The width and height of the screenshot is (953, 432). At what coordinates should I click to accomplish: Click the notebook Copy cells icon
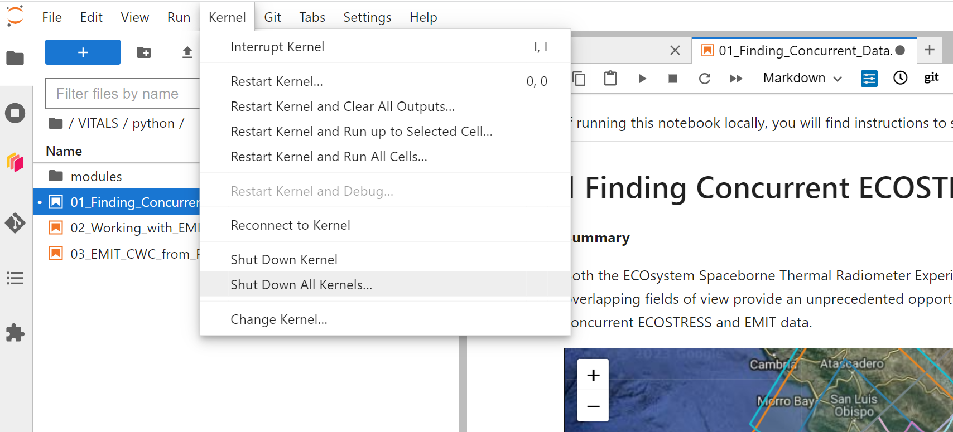coord(579,79)
